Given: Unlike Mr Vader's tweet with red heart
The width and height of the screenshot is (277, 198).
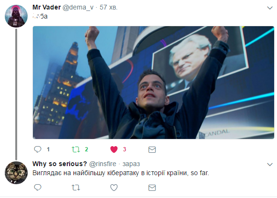Looking at the screenshot, I should point(114,149).
